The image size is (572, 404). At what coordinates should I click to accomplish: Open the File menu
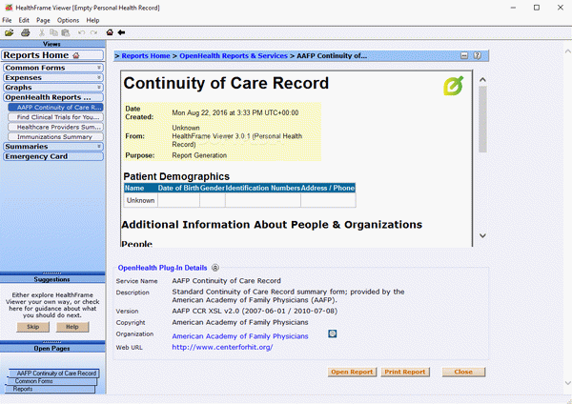click(x=7, y=20)
